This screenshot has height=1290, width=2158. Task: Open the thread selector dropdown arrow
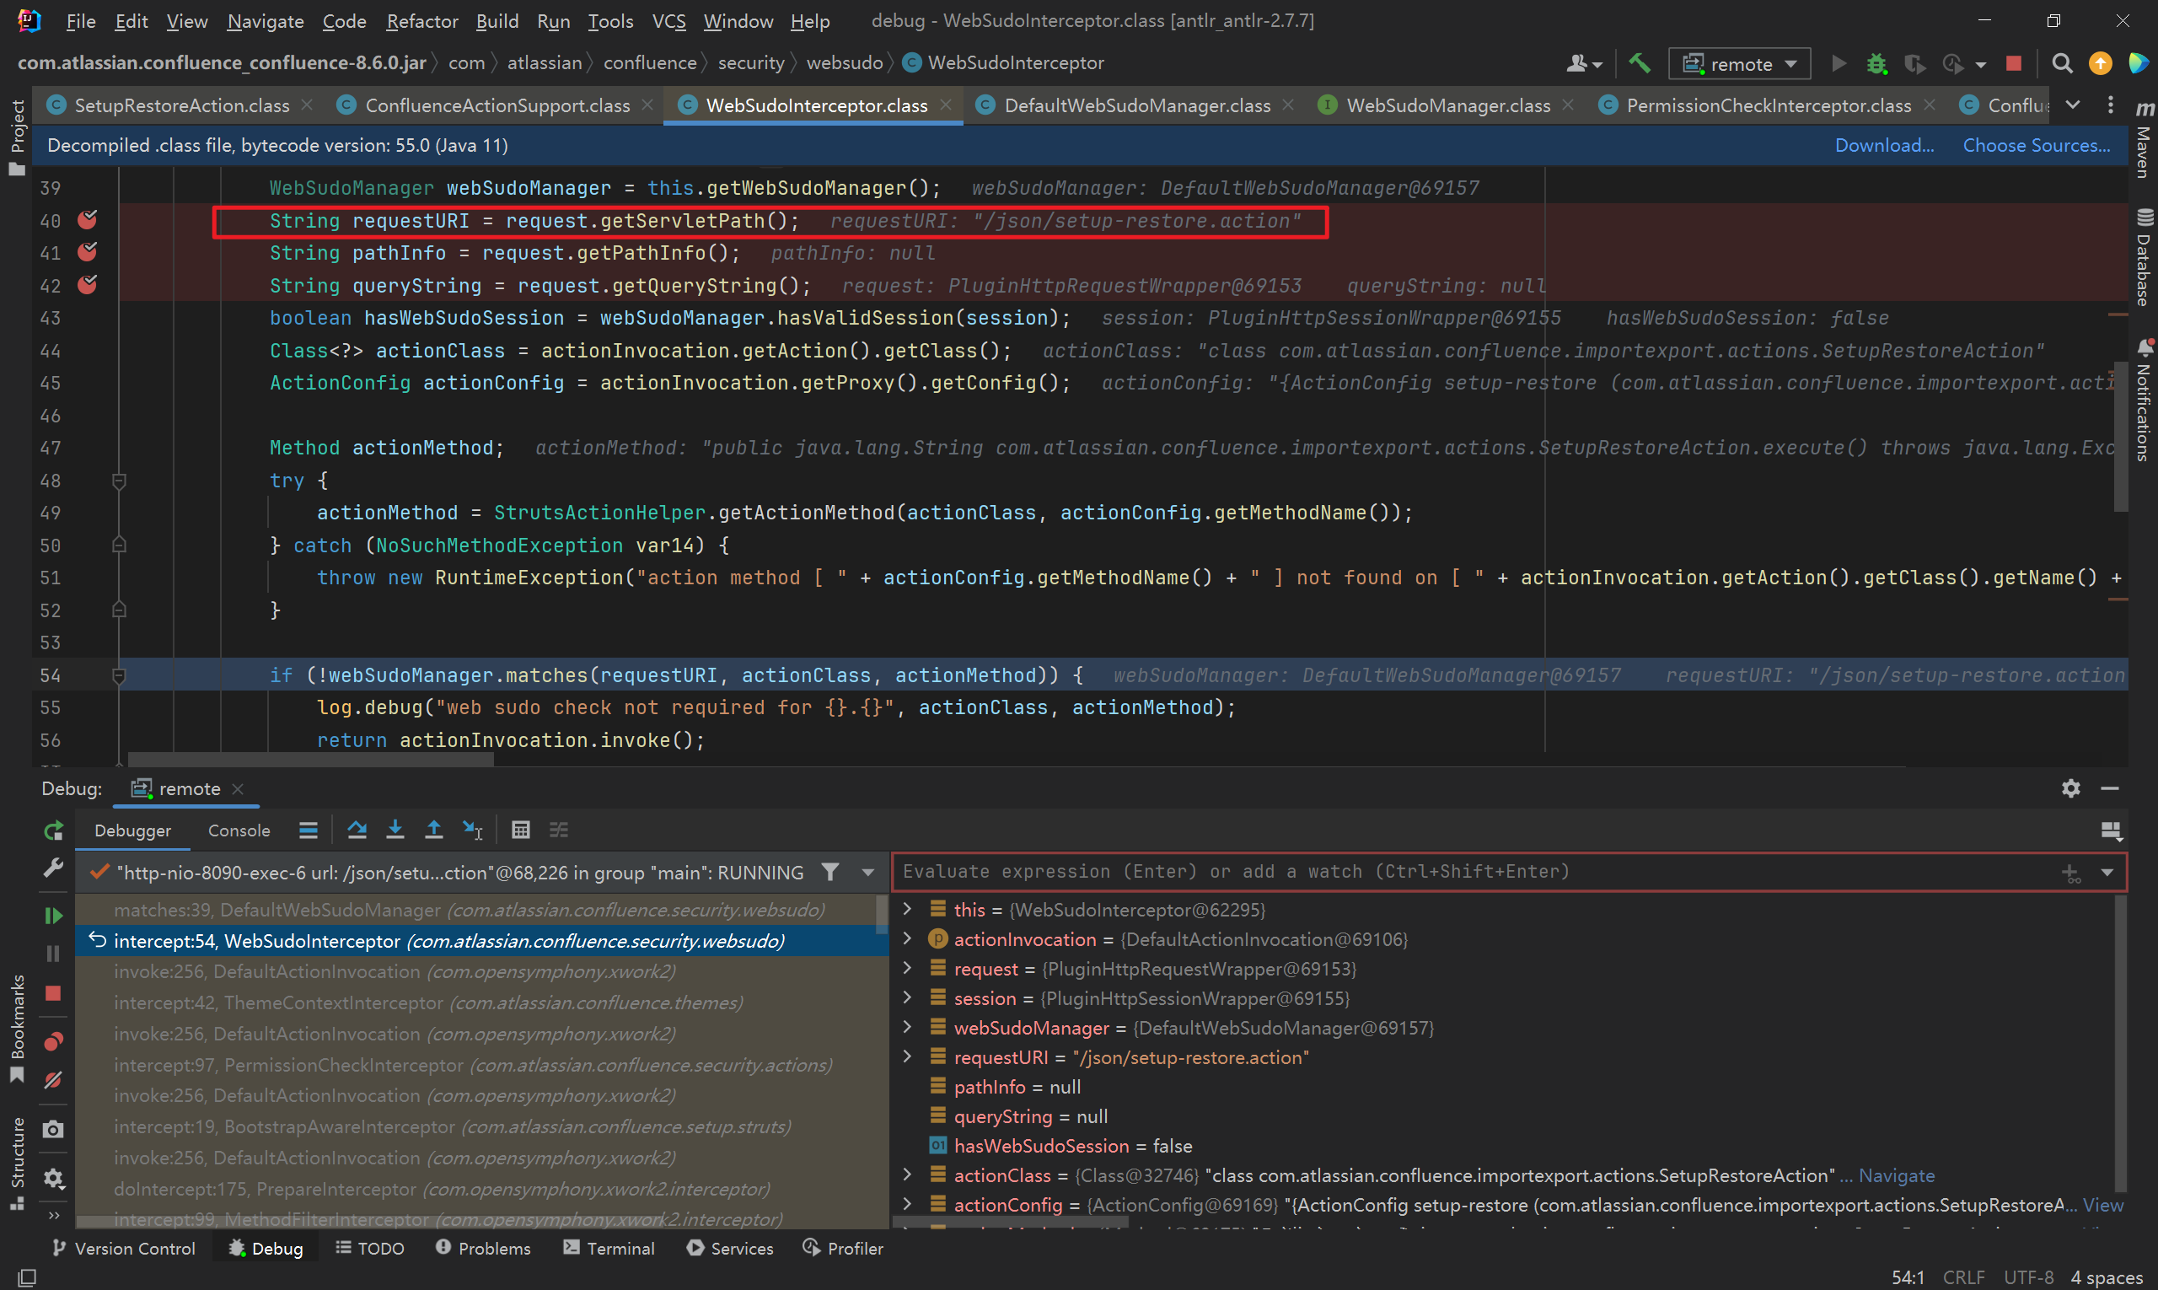867,872
